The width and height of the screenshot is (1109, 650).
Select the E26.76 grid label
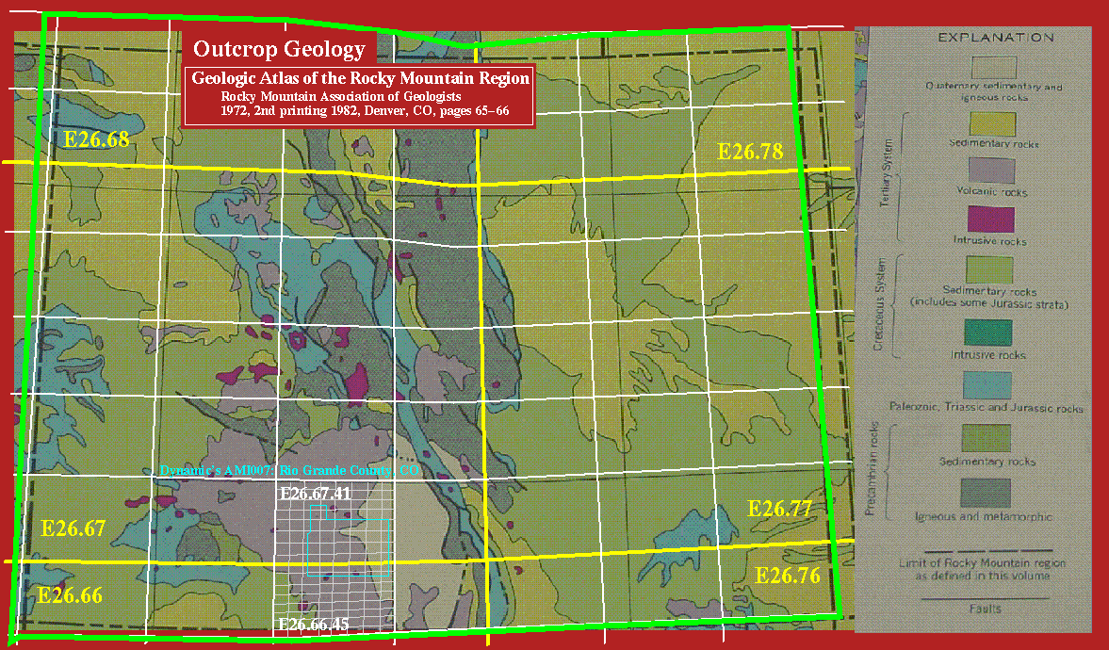(788, 575)
